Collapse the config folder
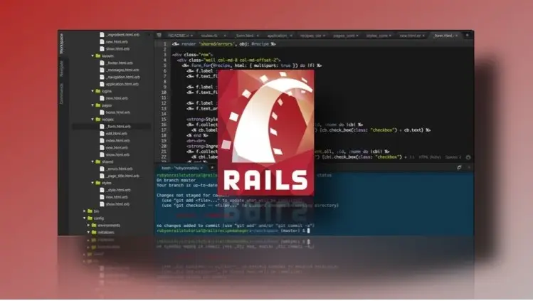533x301 pixels. [x=84, y=218]
